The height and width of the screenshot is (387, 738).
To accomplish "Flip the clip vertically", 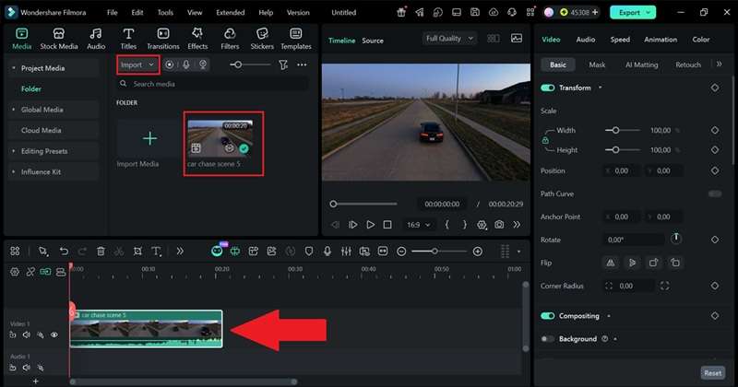I will pyautogui.click(x=632, y=263).
